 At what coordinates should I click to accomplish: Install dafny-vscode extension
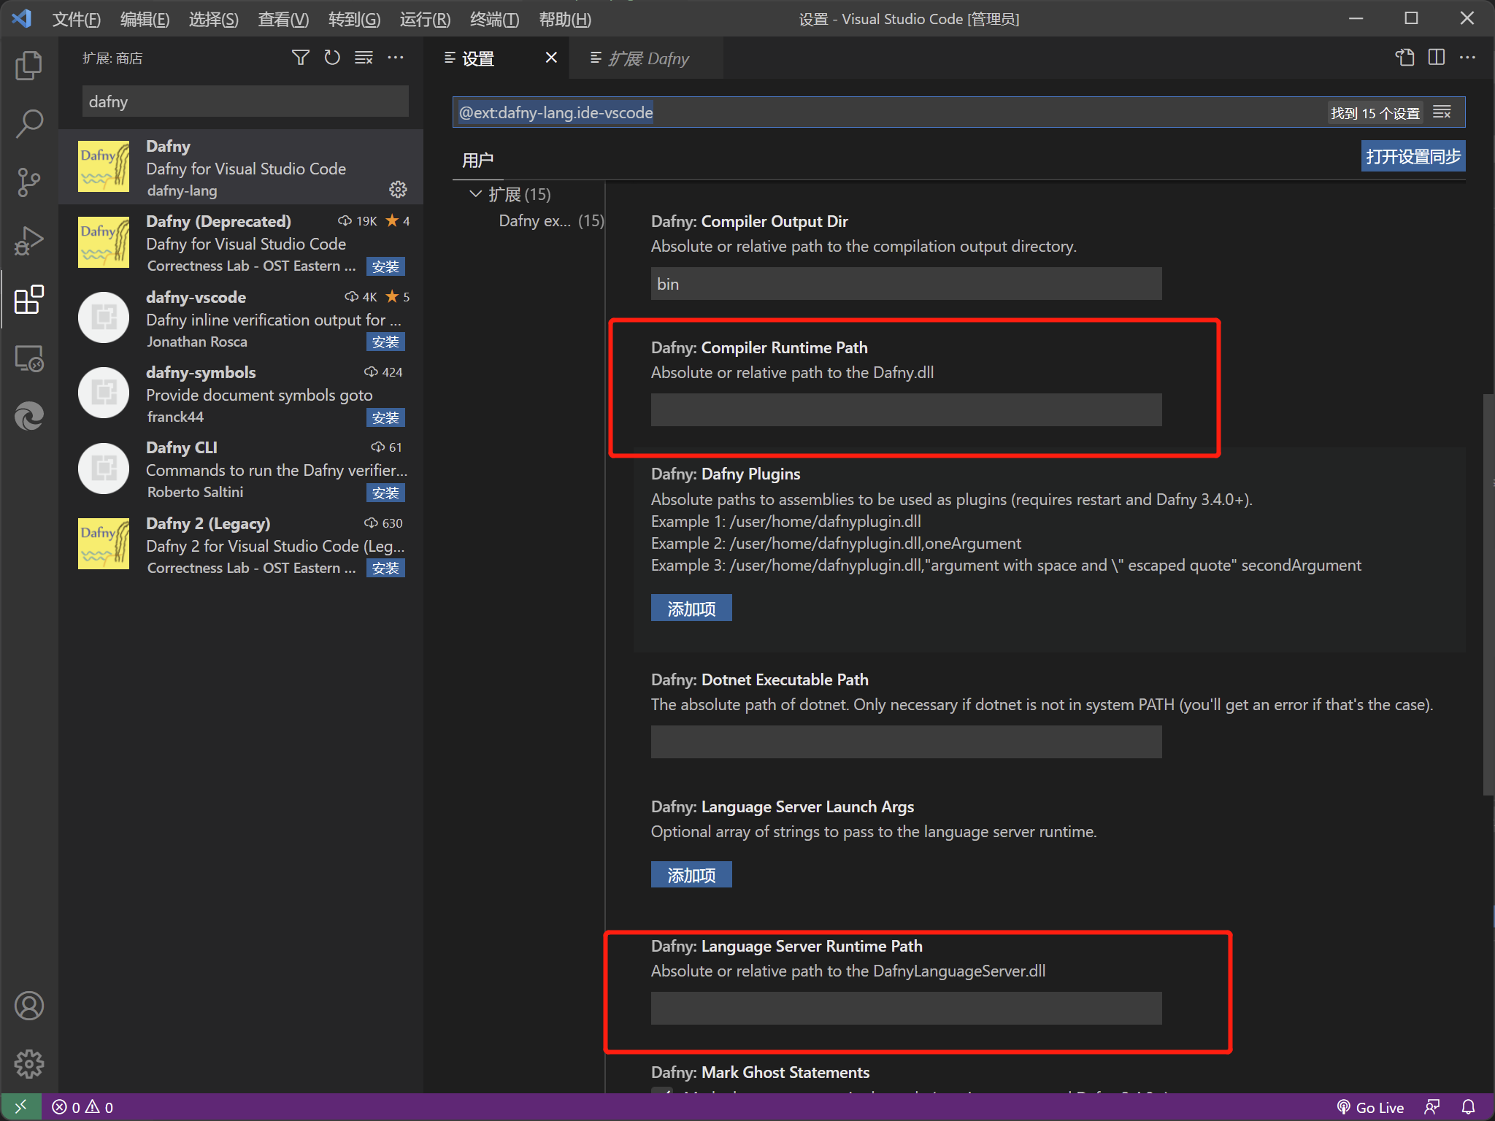385,342
